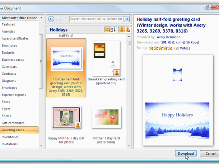Click category list scroll down arrow

click(x=41, y=146)
